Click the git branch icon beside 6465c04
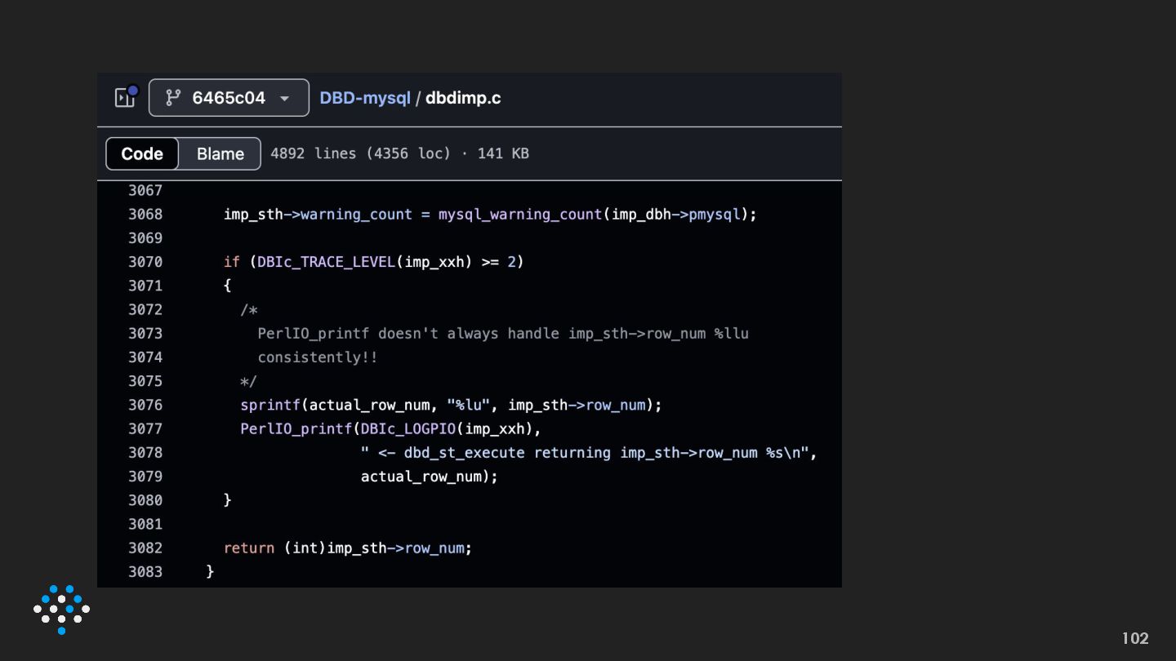Screen dimensions: 1176x661 tap(173, 98)
